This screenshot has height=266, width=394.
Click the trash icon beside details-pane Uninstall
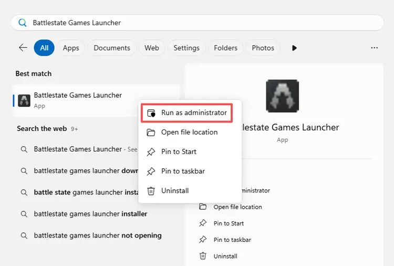point(203,255)
